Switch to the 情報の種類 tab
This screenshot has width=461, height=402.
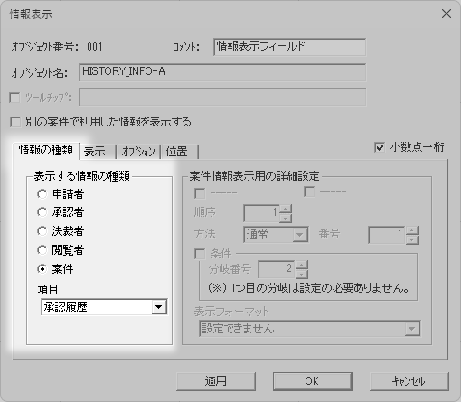46,150
